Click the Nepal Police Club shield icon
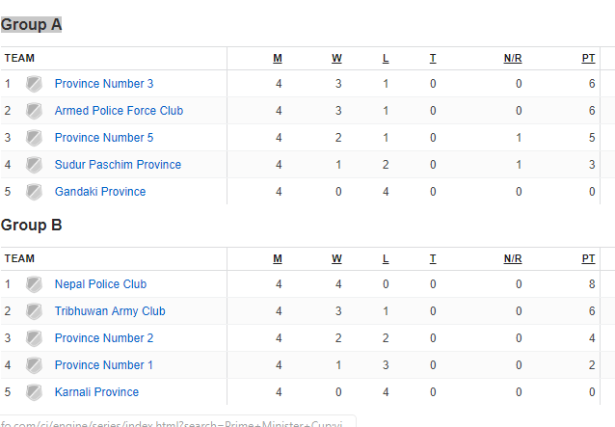The width and height of the screenshot is (615, 427). point(34,284)
